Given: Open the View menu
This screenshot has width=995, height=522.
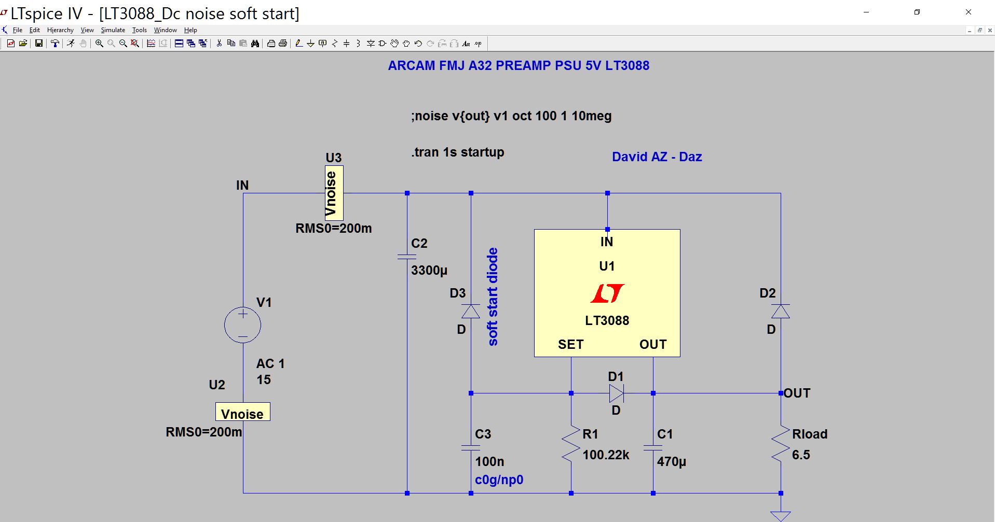Looking at the screenshot, I should click(87, 30).
